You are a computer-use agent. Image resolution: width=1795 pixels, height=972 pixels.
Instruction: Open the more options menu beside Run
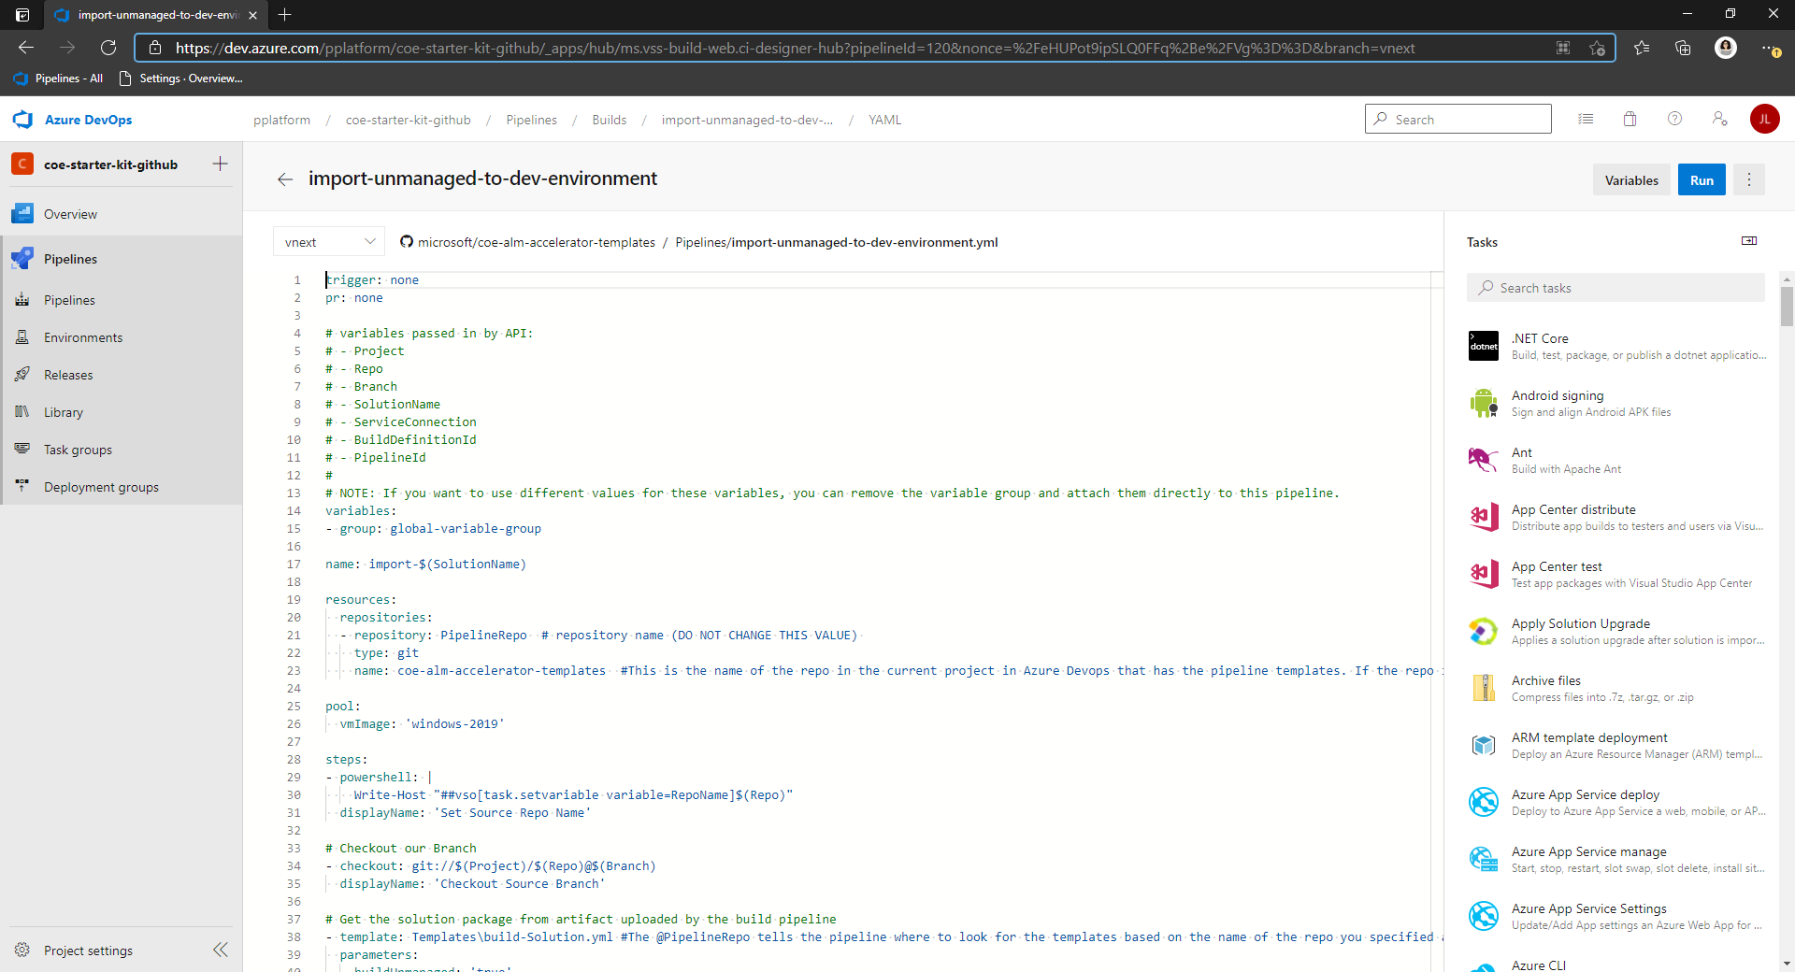coord(1748,179)
